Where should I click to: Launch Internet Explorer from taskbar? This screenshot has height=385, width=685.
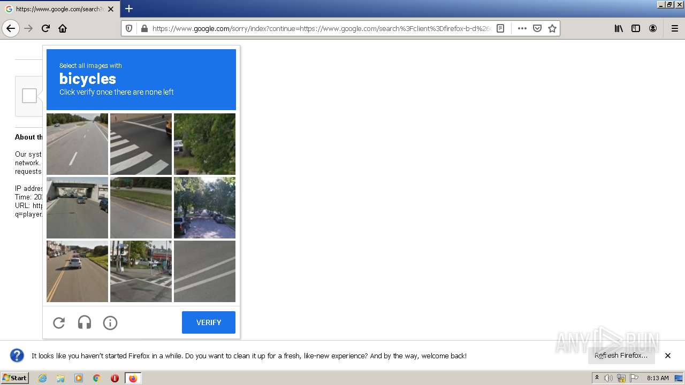(x=43, y=378)
